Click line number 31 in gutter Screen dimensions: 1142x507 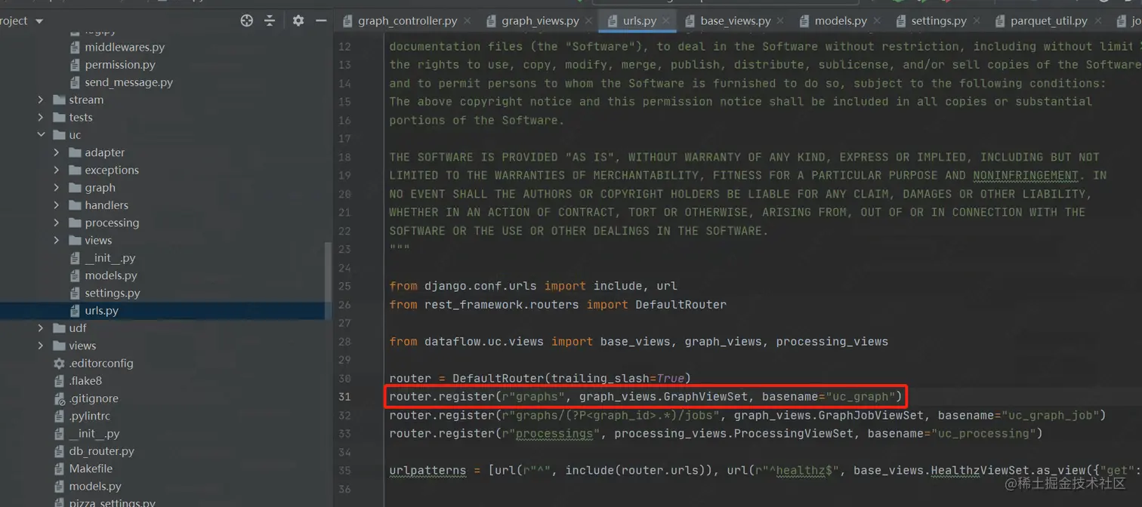(x=344, y=397)
